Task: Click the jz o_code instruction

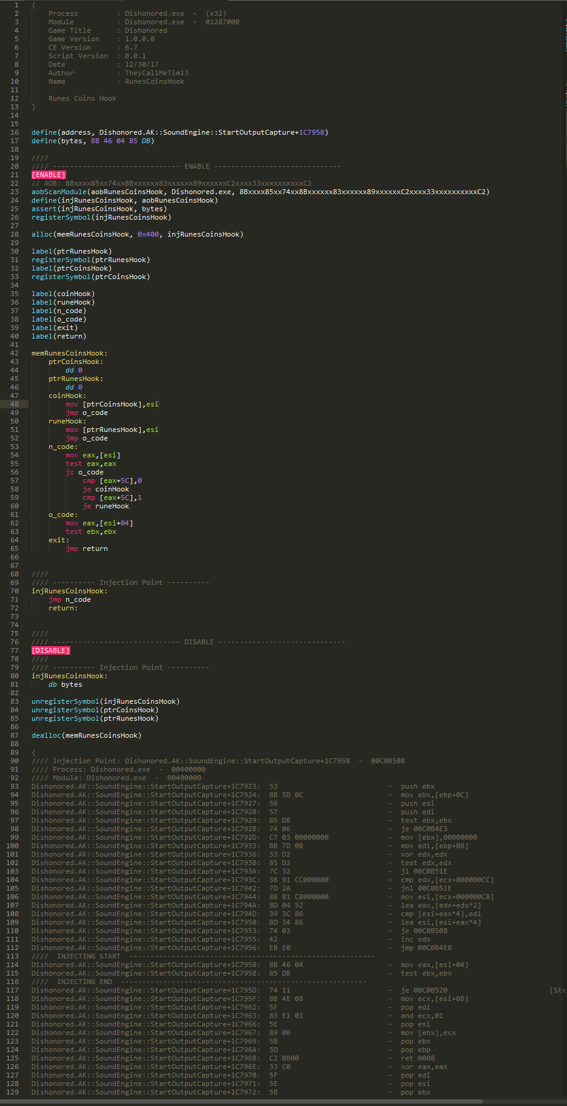Action: tap(84, 472)
